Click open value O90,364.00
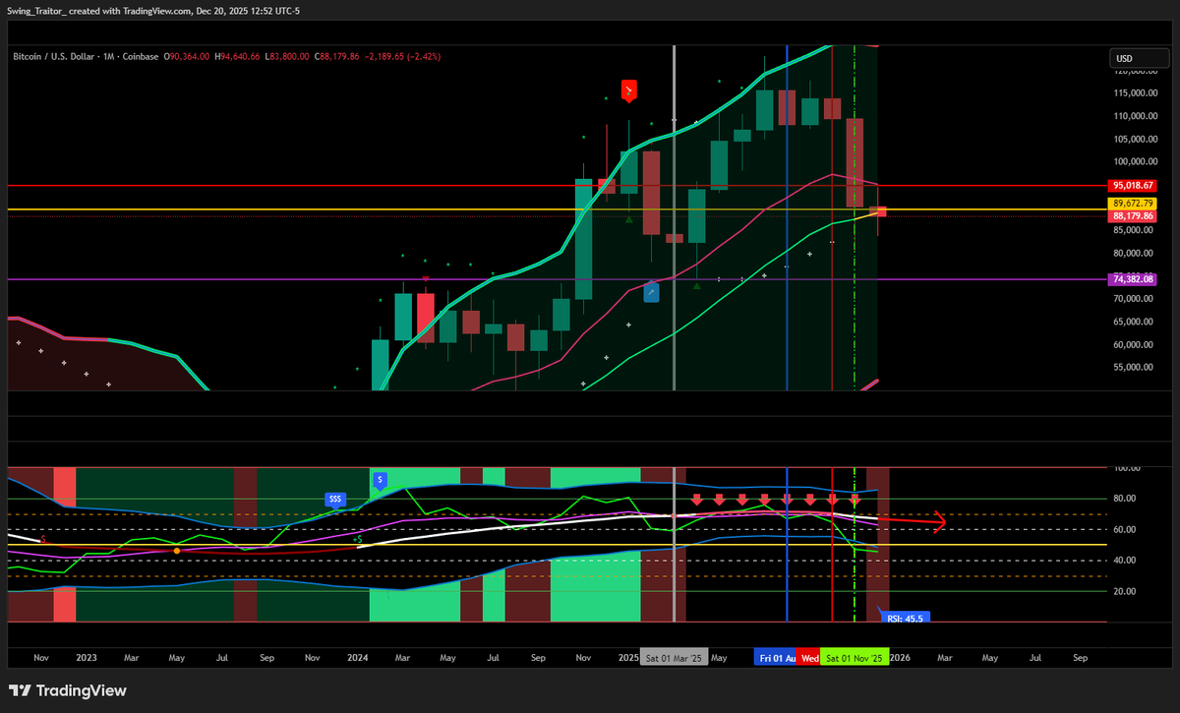The width and height of the screenshot is (1180, 713). pos(186,57)
